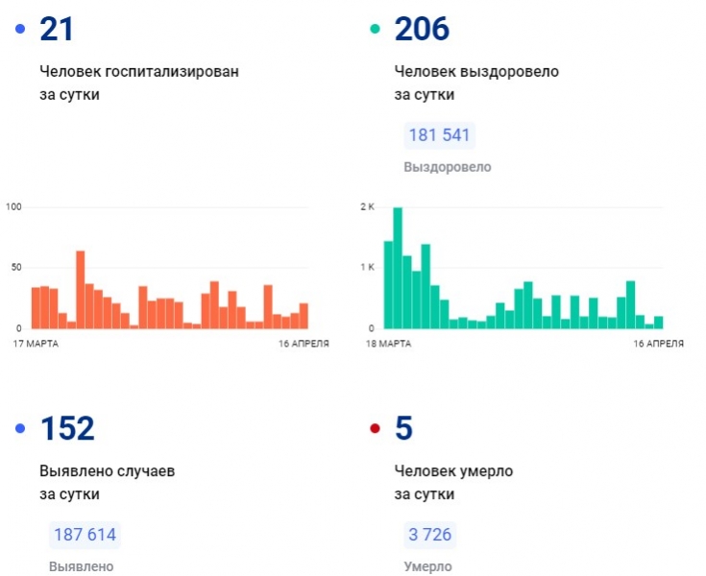This screenshot has height=576, width=706.
Task: Click the '17 МАРТА' axis date label
Action: (x=35, y=343)
